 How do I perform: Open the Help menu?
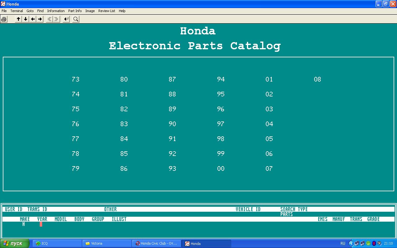point(122,11)
